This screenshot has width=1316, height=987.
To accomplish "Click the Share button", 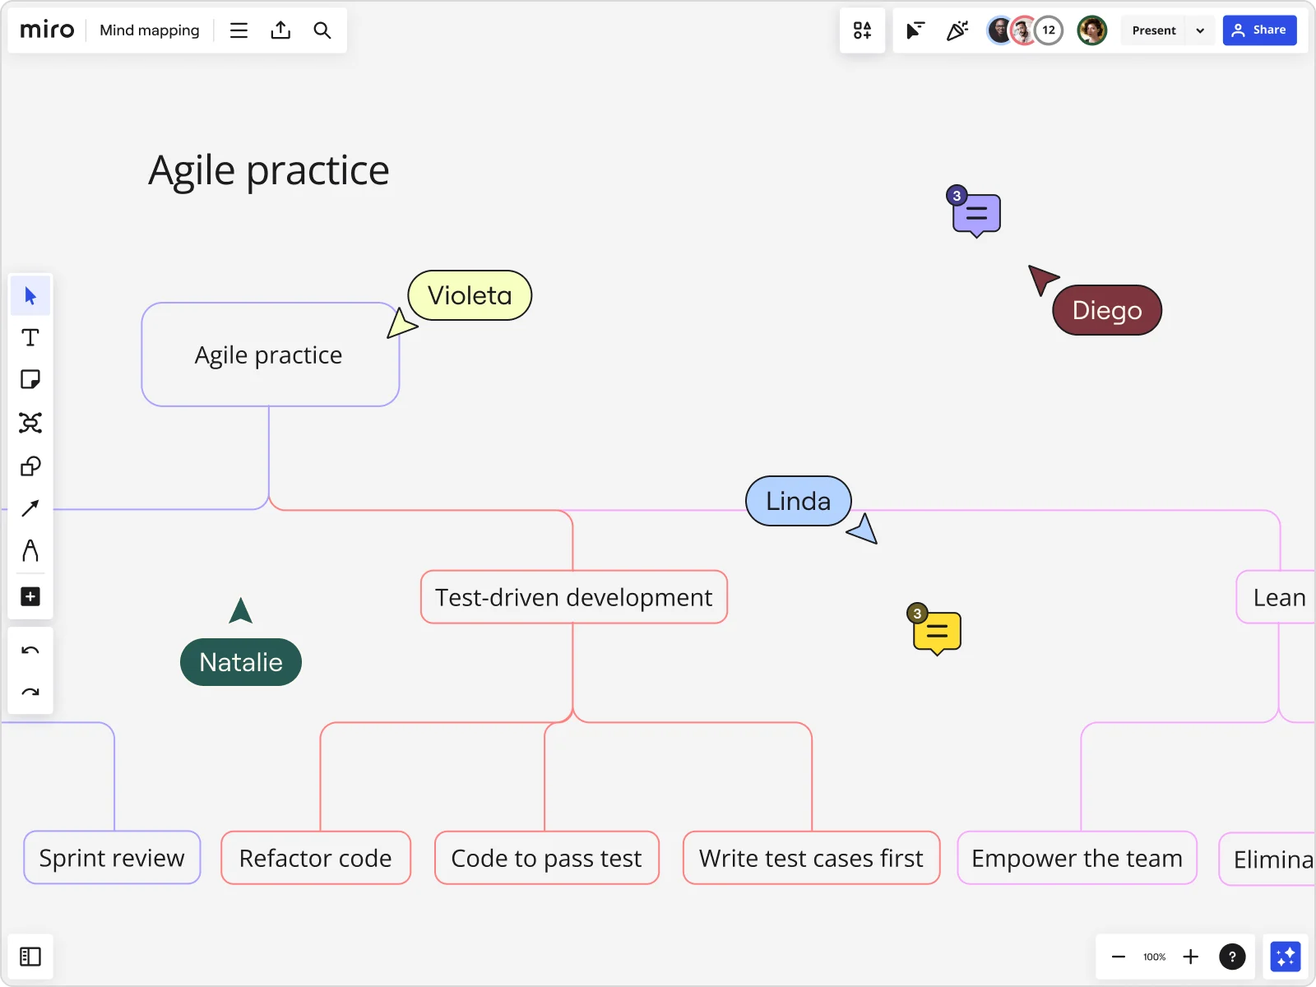I will click(1260, 30).
